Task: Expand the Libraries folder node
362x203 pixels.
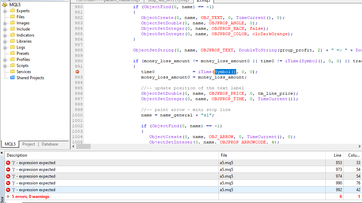Action: coord(5,42)
